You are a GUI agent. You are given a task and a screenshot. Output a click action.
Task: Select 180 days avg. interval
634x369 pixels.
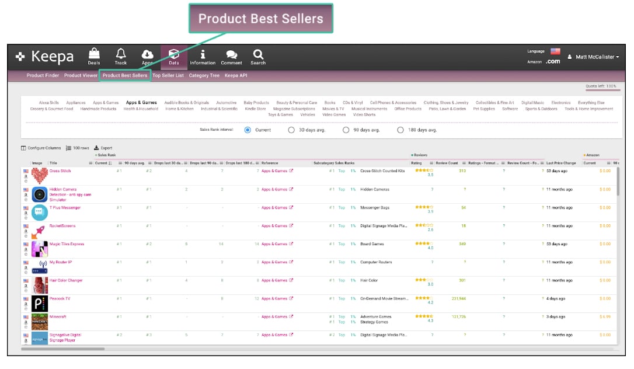pyautogui.click(x=400, y=130)
